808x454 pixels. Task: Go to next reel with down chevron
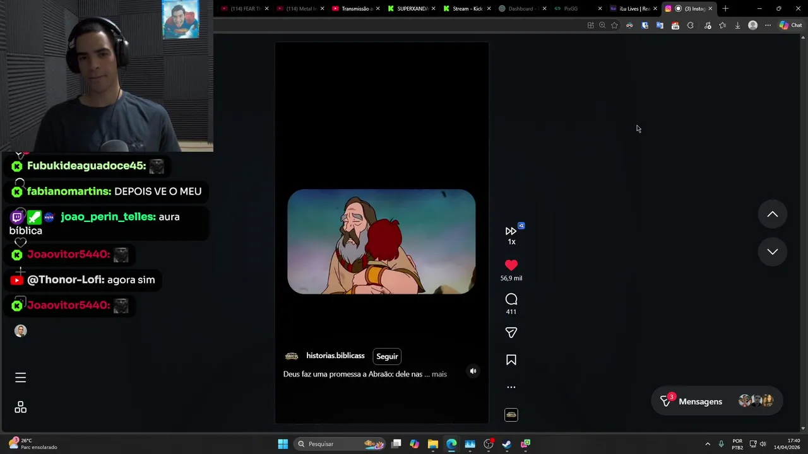pyautogui.click(x=772, y=252)
